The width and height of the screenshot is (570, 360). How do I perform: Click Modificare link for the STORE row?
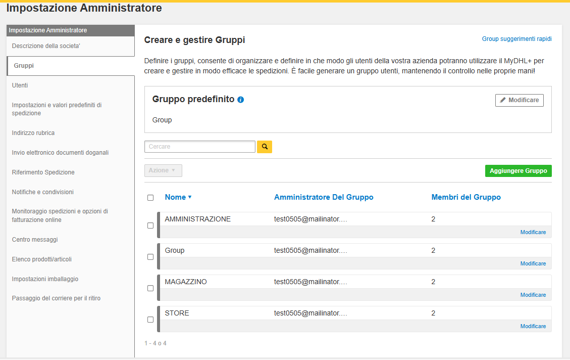pos(533,326)
